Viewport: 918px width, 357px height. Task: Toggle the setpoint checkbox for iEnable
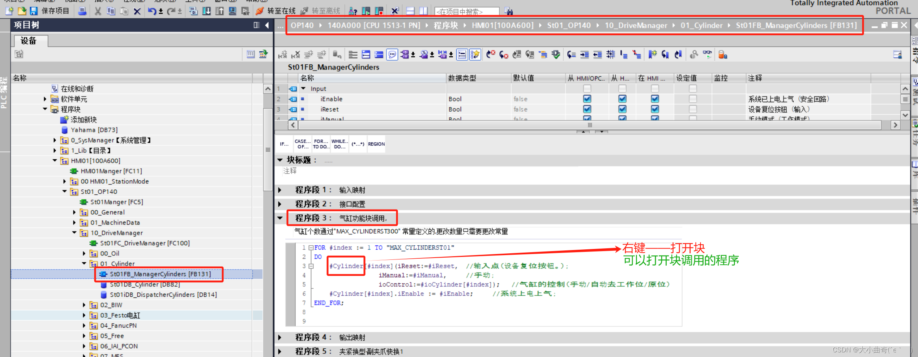692,99
